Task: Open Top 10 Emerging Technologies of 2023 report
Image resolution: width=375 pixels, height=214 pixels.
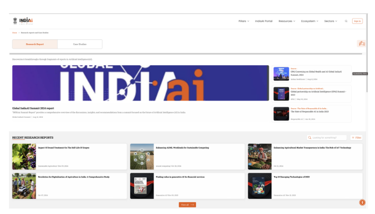Action: [x=305, y=186]
